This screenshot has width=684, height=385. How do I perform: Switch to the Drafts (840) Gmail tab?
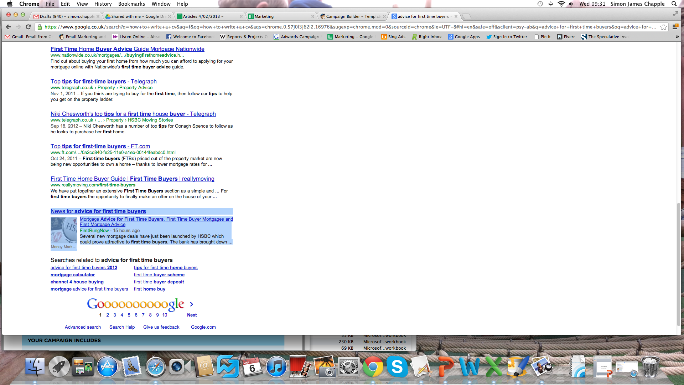(x=66, y=16)
